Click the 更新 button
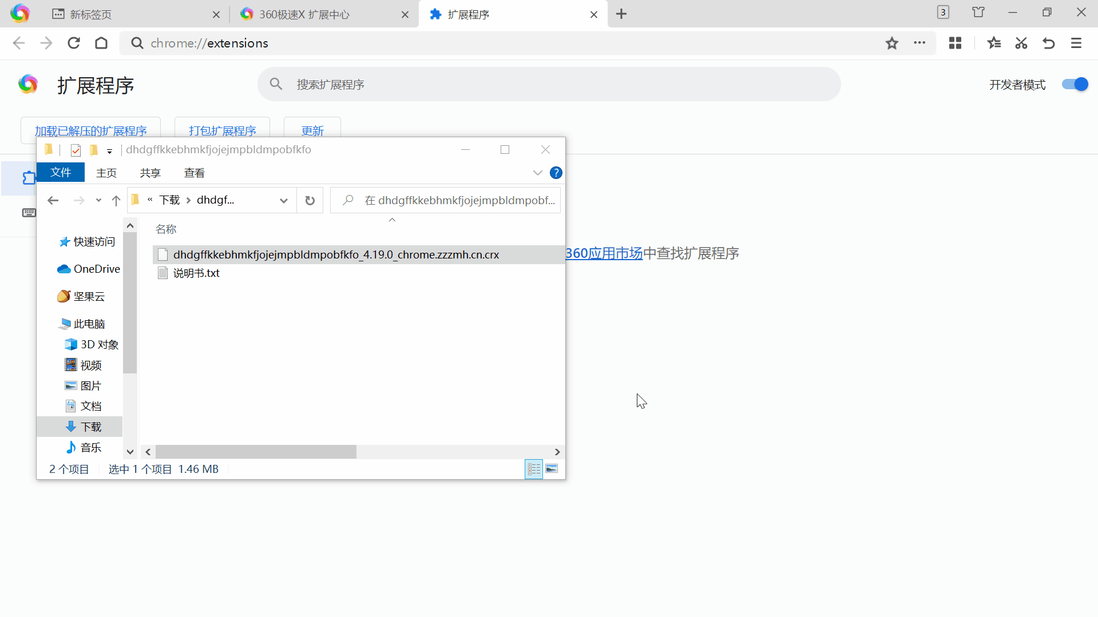The width and height of the screenshot is (1098, 617). (x=312, y=131)
